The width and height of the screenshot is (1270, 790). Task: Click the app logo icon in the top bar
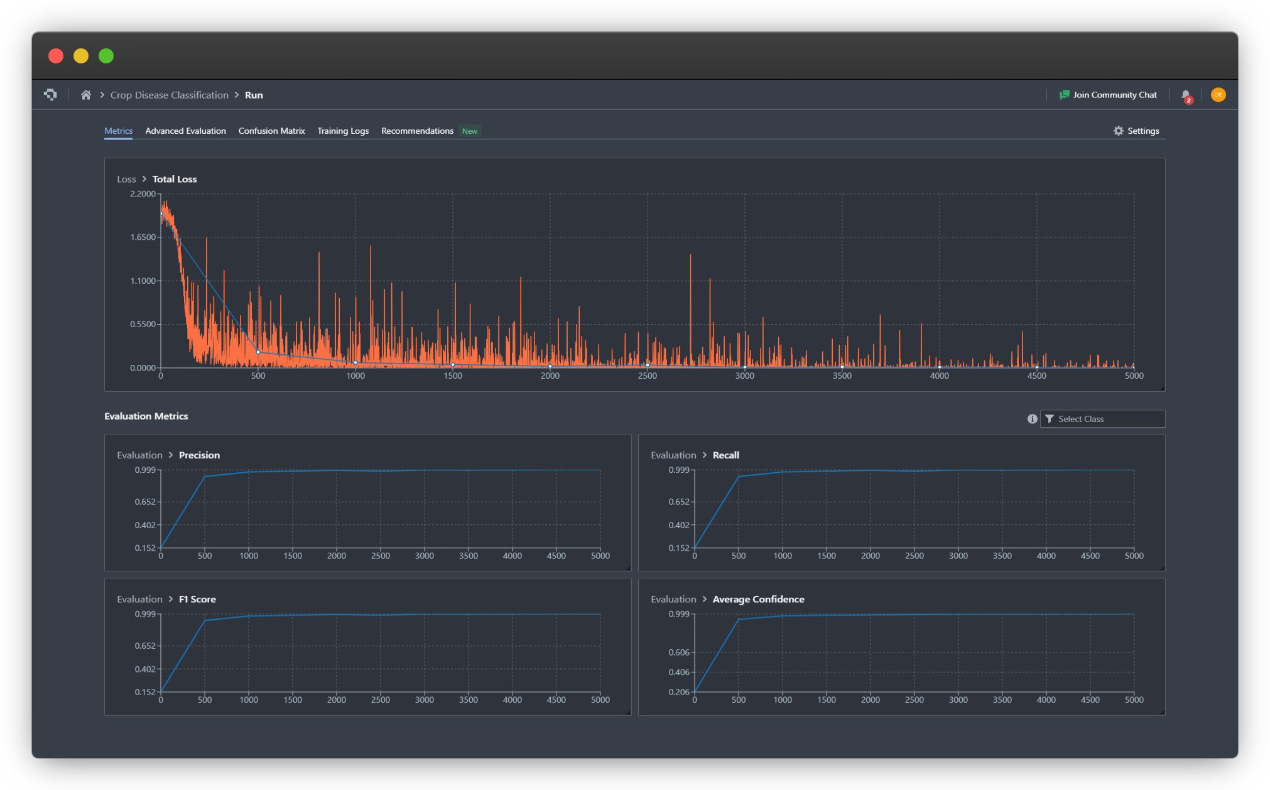click(x=50, y=95)
